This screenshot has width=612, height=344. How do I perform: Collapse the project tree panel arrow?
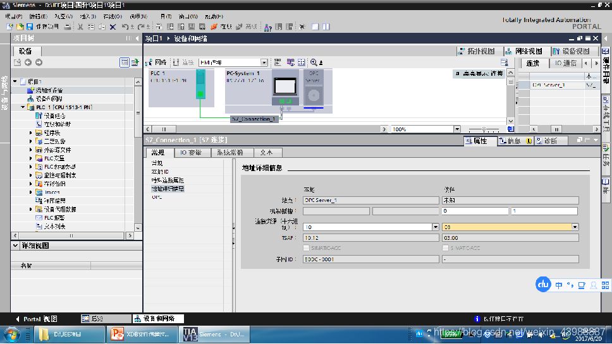(137, 38)
